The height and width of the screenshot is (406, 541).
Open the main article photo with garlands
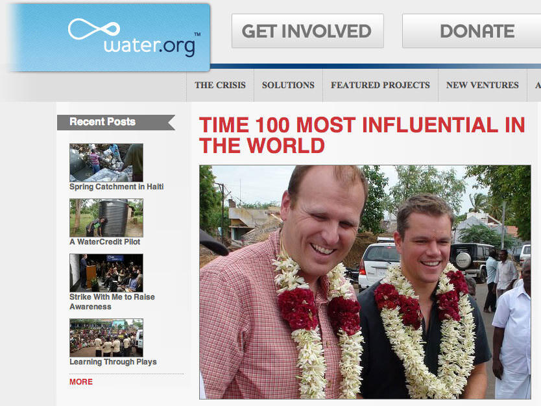[365, 282]
